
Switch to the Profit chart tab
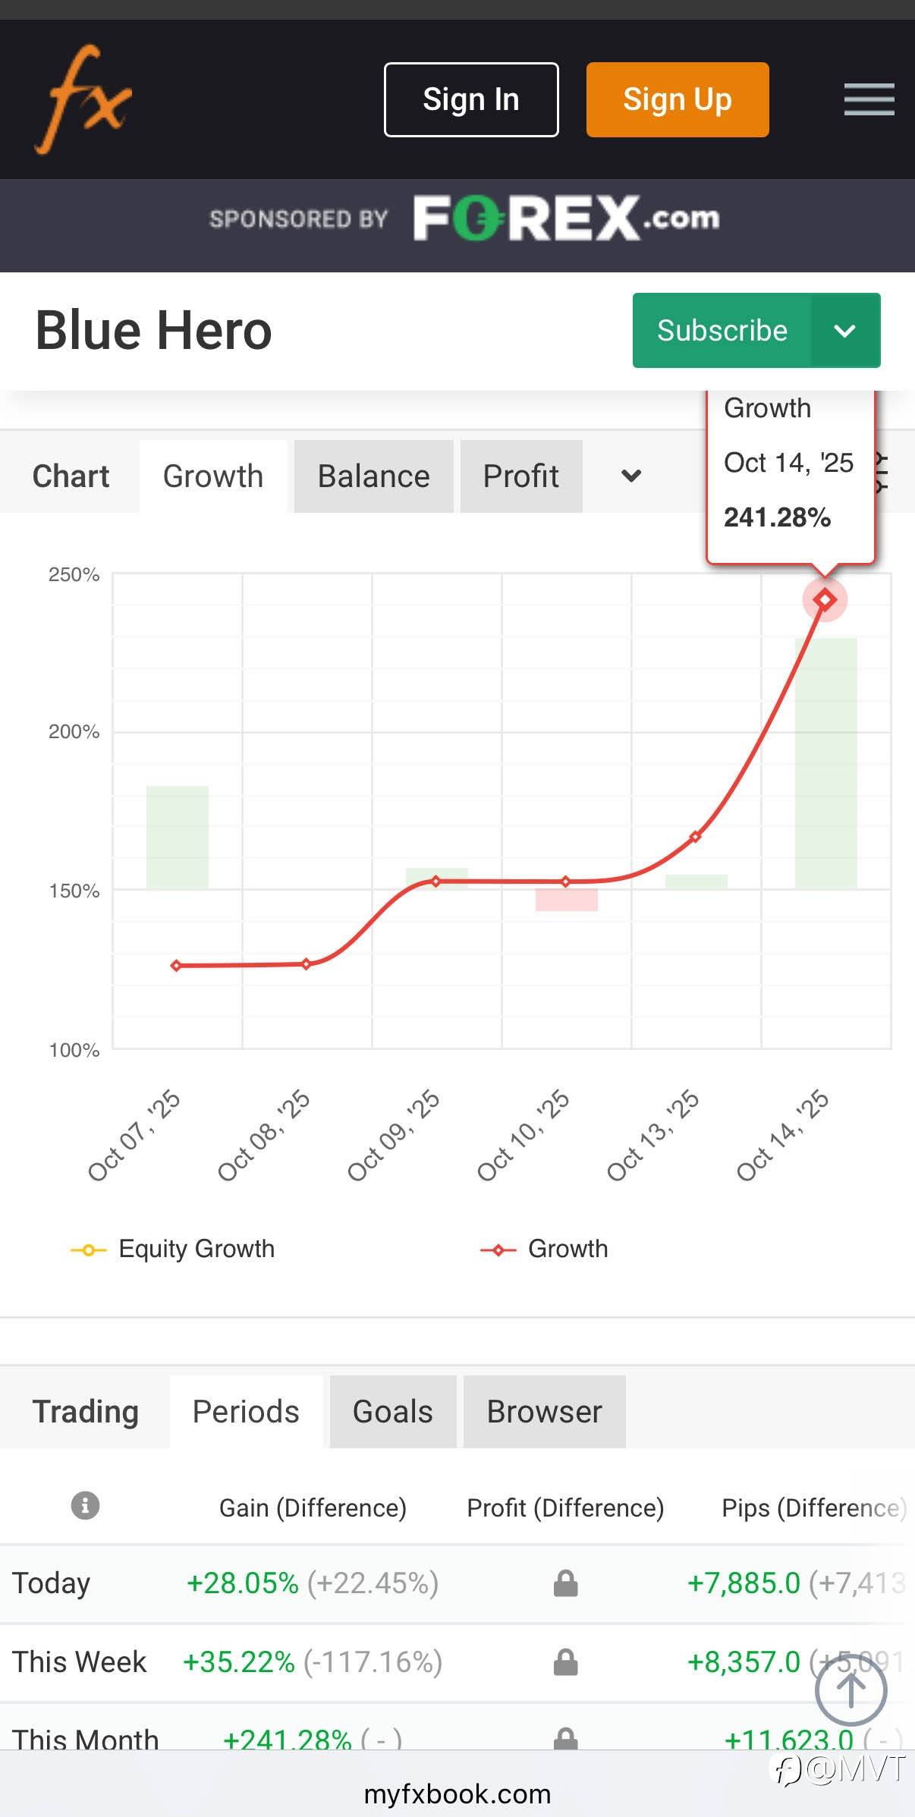point(520,476)
